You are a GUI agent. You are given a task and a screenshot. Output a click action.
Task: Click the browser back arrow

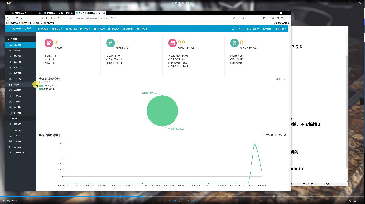point(8,19)
